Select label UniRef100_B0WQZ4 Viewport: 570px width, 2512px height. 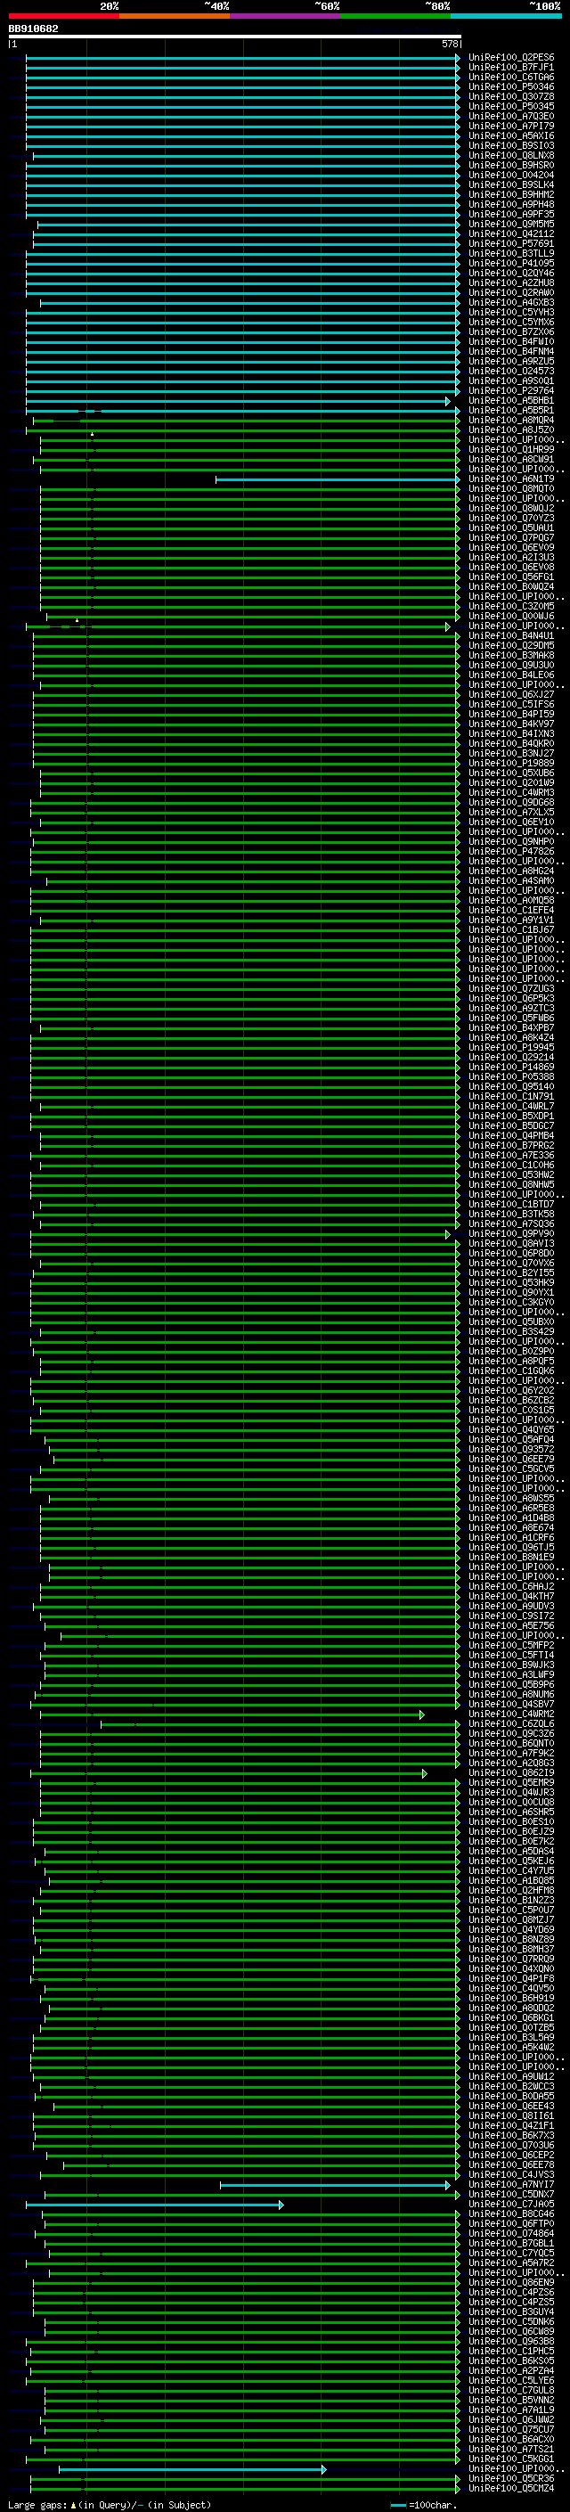click(511, 586)
